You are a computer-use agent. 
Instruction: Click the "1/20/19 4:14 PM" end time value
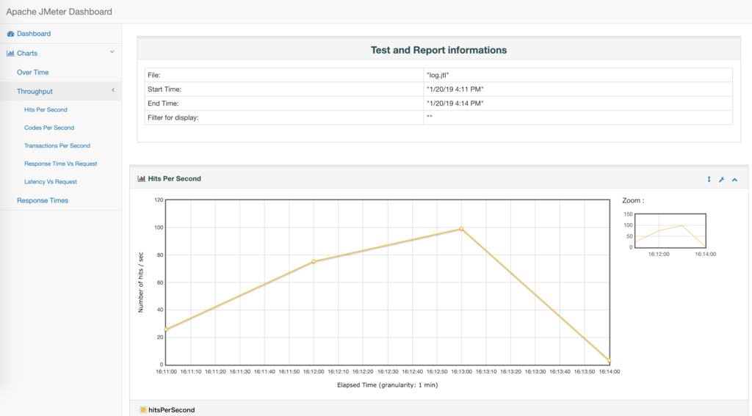455,103
